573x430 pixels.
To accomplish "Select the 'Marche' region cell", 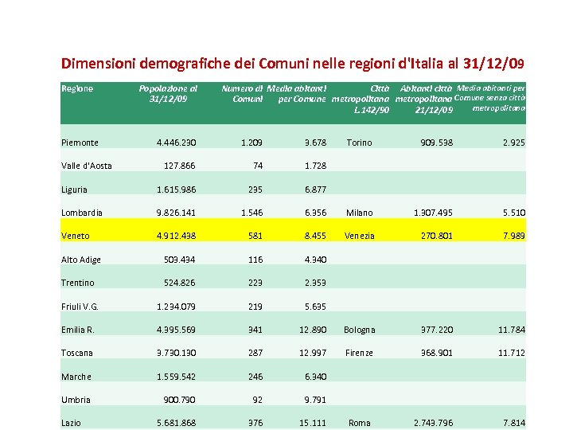I will pos(76,377).
